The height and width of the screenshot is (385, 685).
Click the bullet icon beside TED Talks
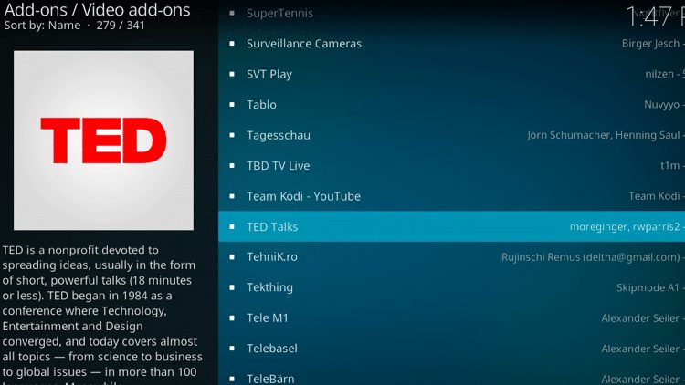tap(232, 226)
